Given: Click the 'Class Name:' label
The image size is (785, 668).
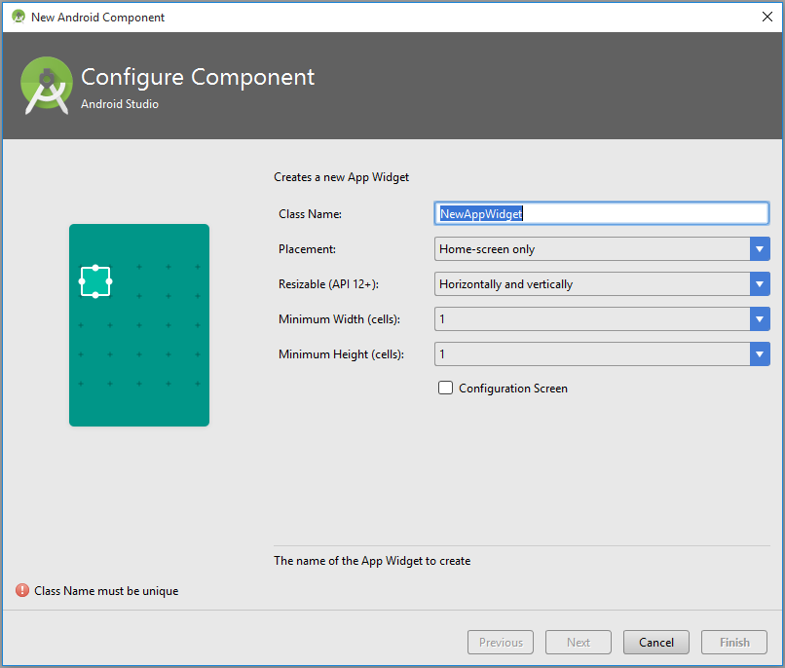Looking at the screenshot, I should click(x=310, y=214).
